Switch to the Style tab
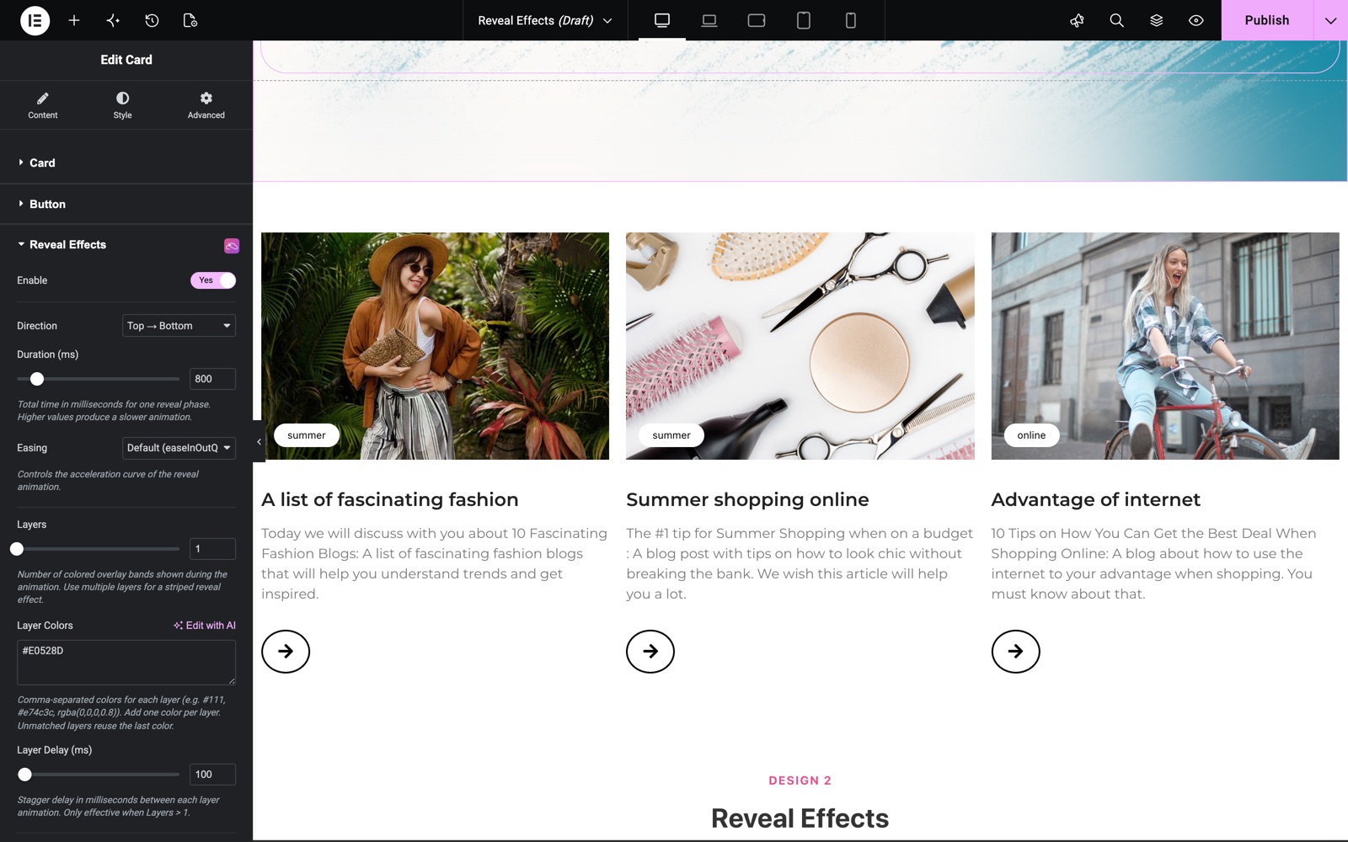This screenshot has width=1348, height=842. click(x=122, y=105)
